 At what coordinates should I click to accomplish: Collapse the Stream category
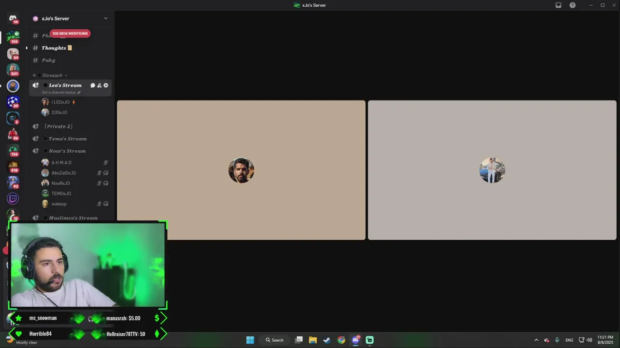coord(52,75)
